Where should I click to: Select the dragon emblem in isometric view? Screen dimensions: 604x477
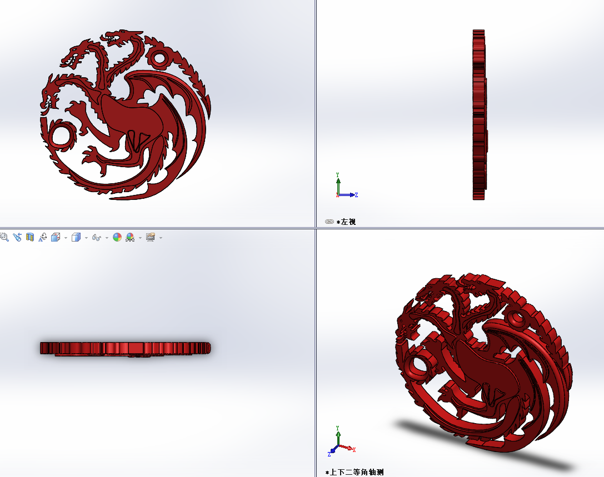tap(484, 363)
